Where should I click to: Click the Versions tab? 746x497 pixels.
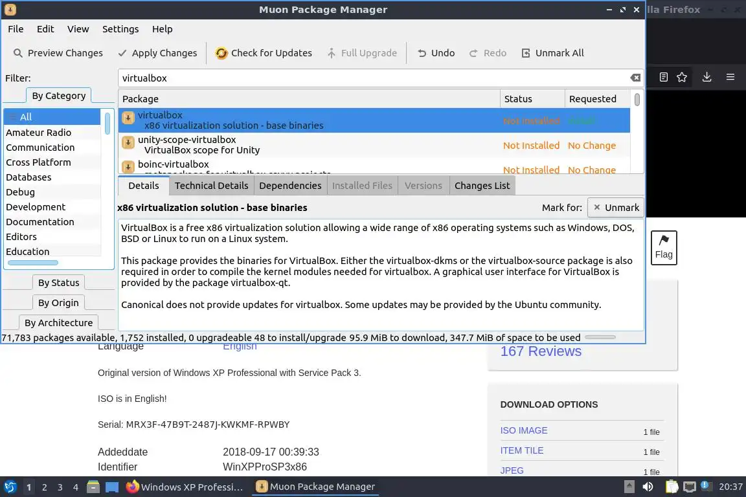pyautogui.click(x=424, y=186)
